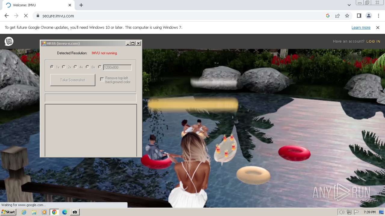The height and width of the screenshot is (216, 385).
Task: Click the 7:39 PM system clock
Action: tap(369, 212)
